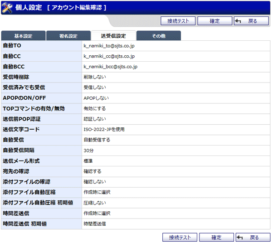
Task: Click the 自動CC row label
Action: pyautogui.click(x=12, y=56)
